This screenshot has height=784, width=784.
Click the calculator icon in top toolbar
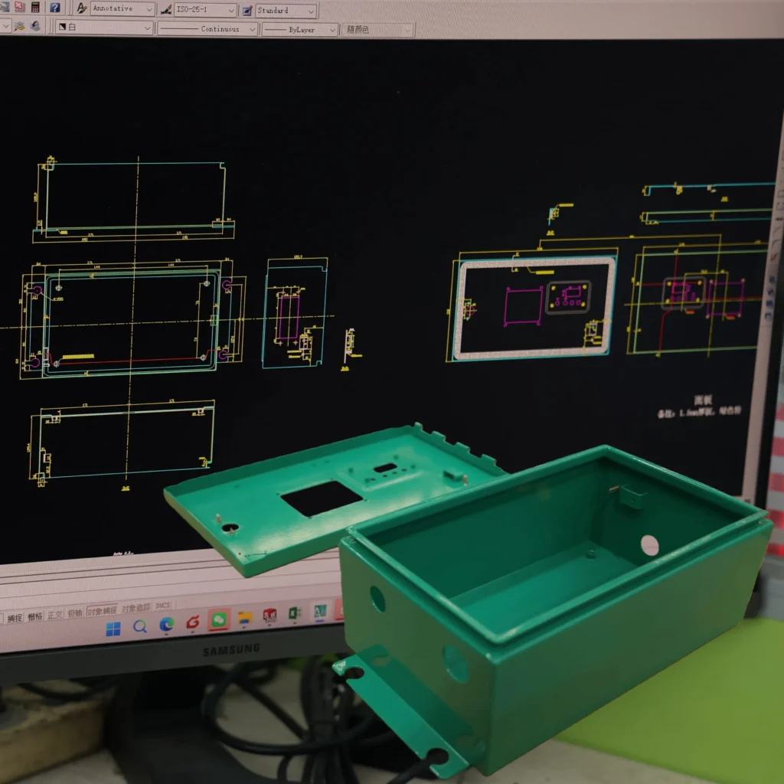(35, 7)
